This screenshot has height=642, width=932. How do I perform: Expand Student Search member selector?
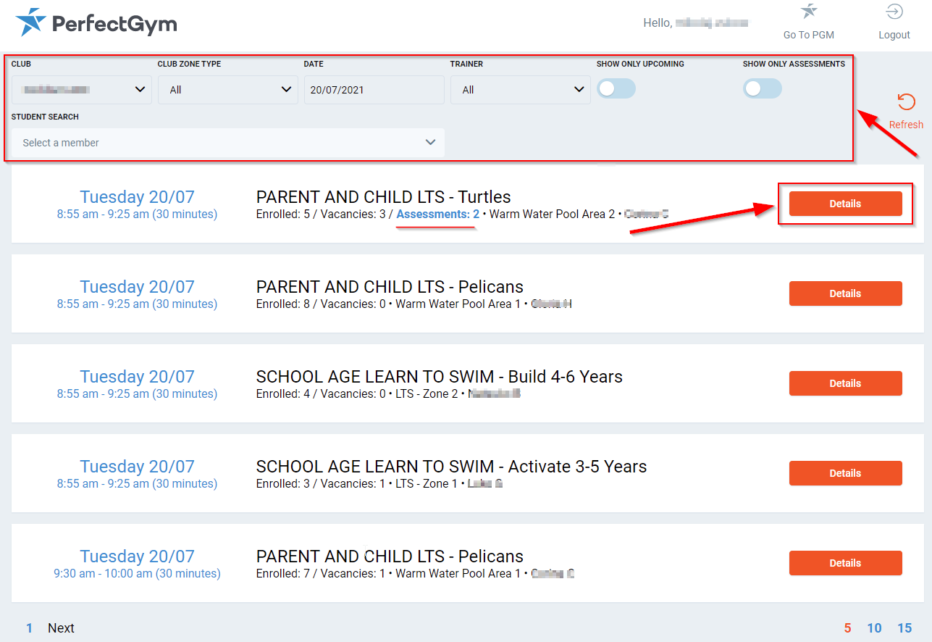[227, 143]
